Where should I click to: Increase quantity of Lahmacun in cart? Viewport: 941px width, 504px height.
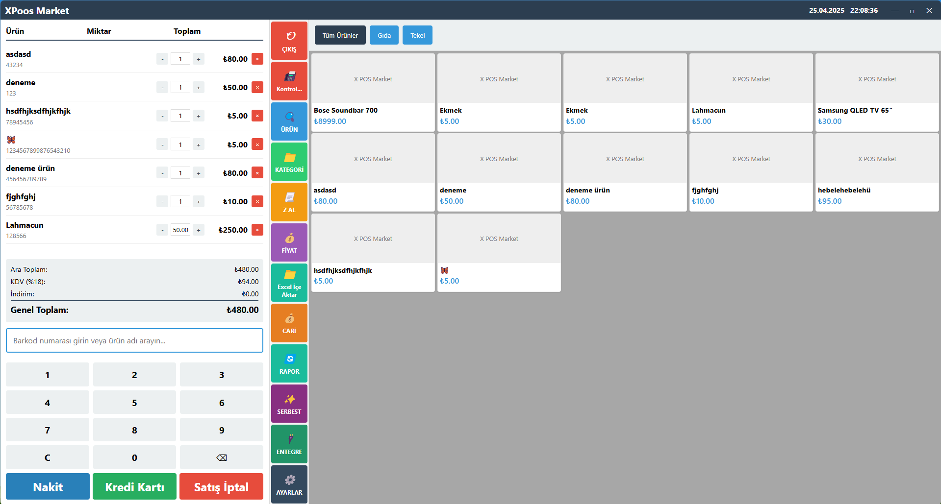(x=199, y=230)
